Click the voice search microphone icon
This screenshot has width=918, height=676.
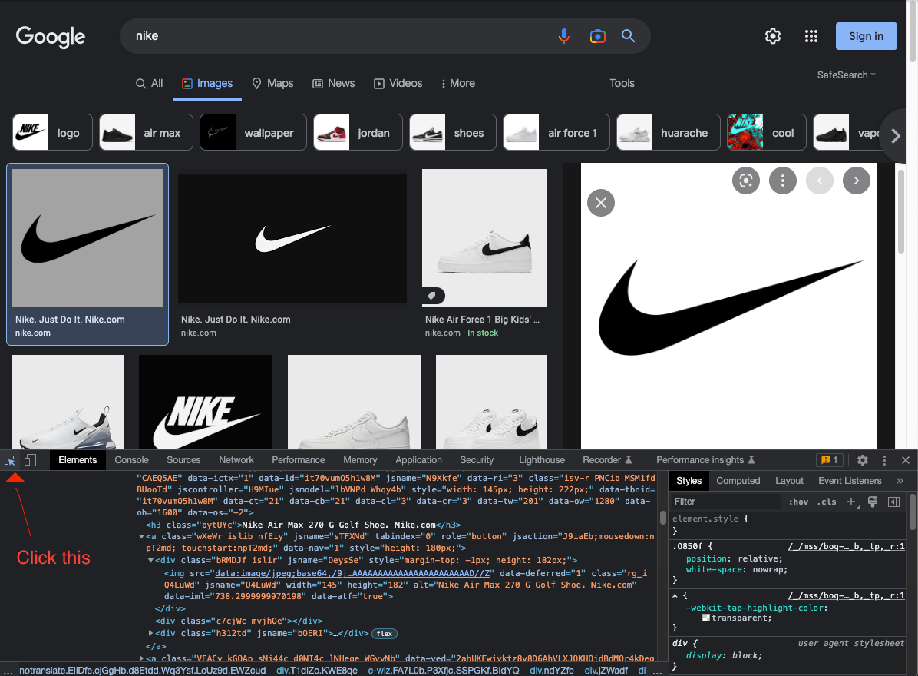(564, 36)
